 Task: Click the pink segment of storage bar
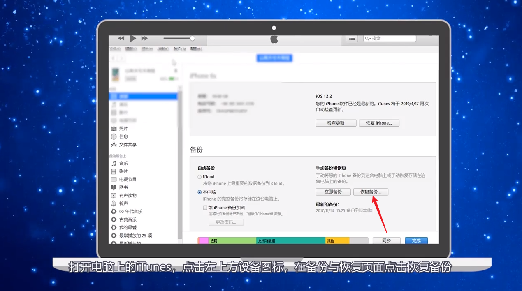pos(203,240)
